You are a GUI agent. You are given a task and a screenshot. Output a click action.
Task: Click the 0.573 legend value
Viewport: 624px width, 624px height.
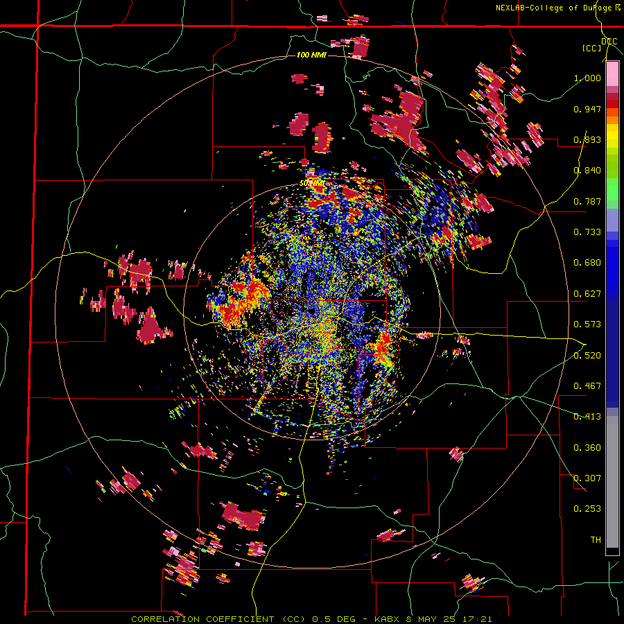587,324
